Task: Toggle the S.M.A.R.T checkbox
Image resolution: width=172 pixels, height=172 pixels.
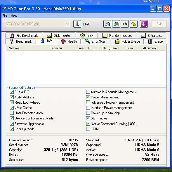Action: 12,92
